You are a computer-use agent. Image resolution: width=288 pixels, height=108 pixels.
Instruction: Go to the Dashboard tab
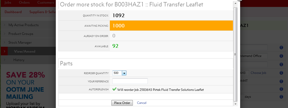13,12
